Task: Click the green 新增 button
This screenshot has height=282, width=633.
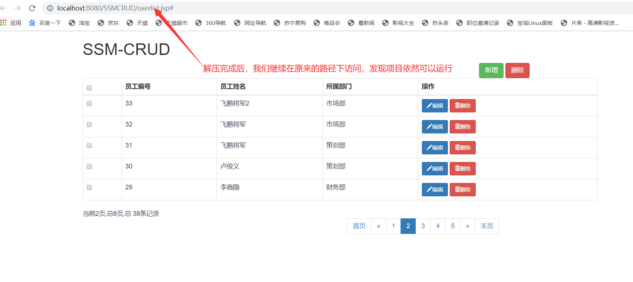Action: (491, 70)
